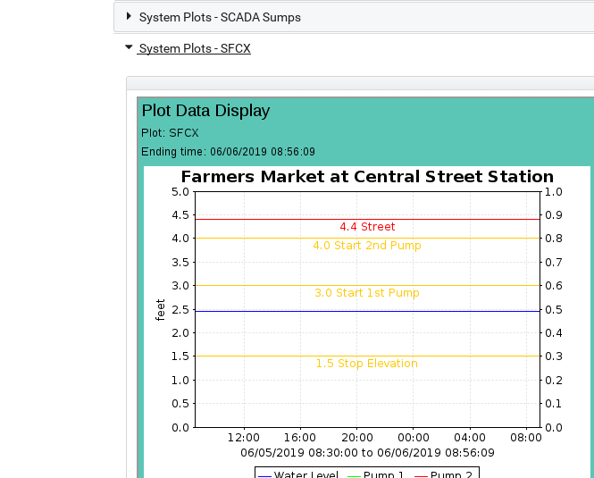Click the 3.0 Start 1st Pump label
Viewport: 594px width, 478px height.
pos(367,293)
